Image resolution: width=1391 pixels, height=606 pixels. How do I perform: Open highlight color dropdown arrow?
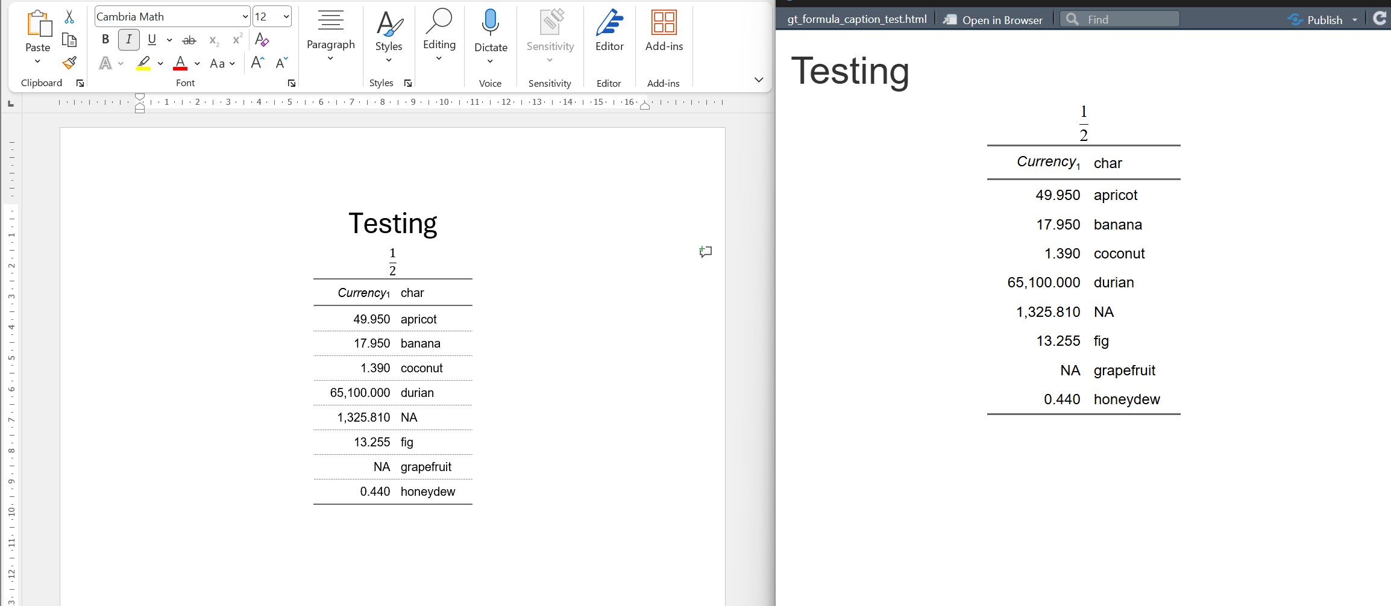click(x=160, y=63)
